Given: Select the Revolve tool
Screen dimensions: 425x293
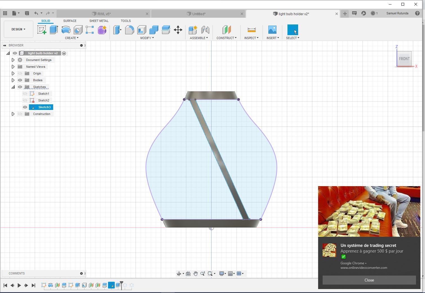Looking at the screenshot, I should [x=66, y=30].
